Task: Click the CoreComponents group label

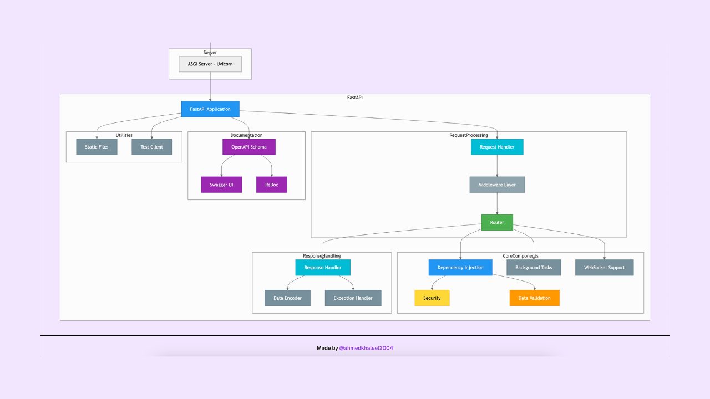Action: coord(520,255)
